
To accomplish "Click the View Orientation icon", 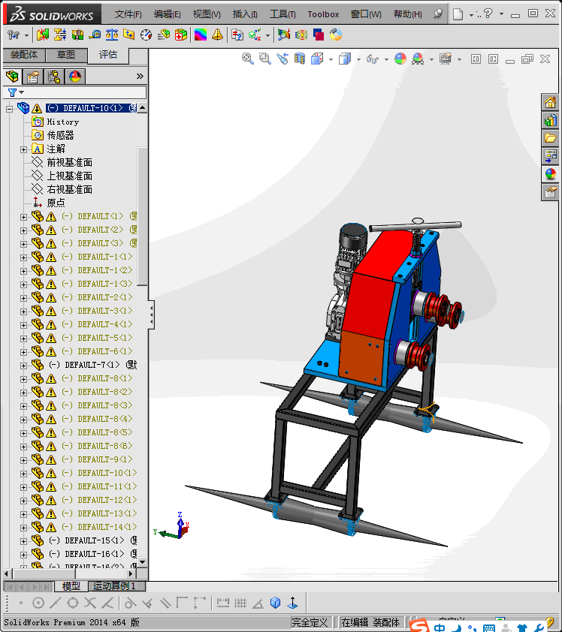I will coord(317,59).
